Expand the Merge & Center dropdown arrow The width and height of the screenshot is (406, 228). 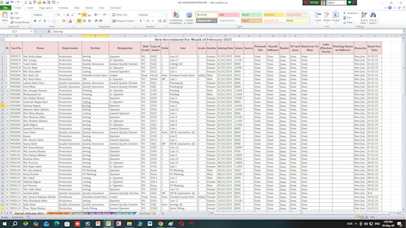point(136,21)
